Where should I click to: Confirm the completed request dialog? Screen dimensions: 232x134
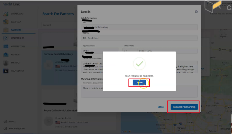[x=139, y=83]
